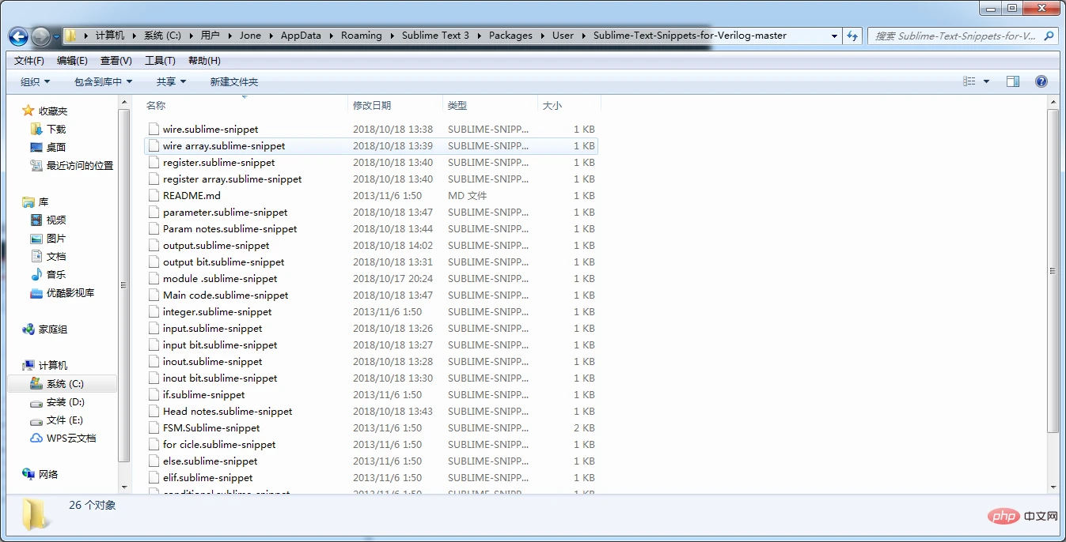Toggle the preview pane icon
Viewport: 1066px width, 542px height.
pos(1012,81)
